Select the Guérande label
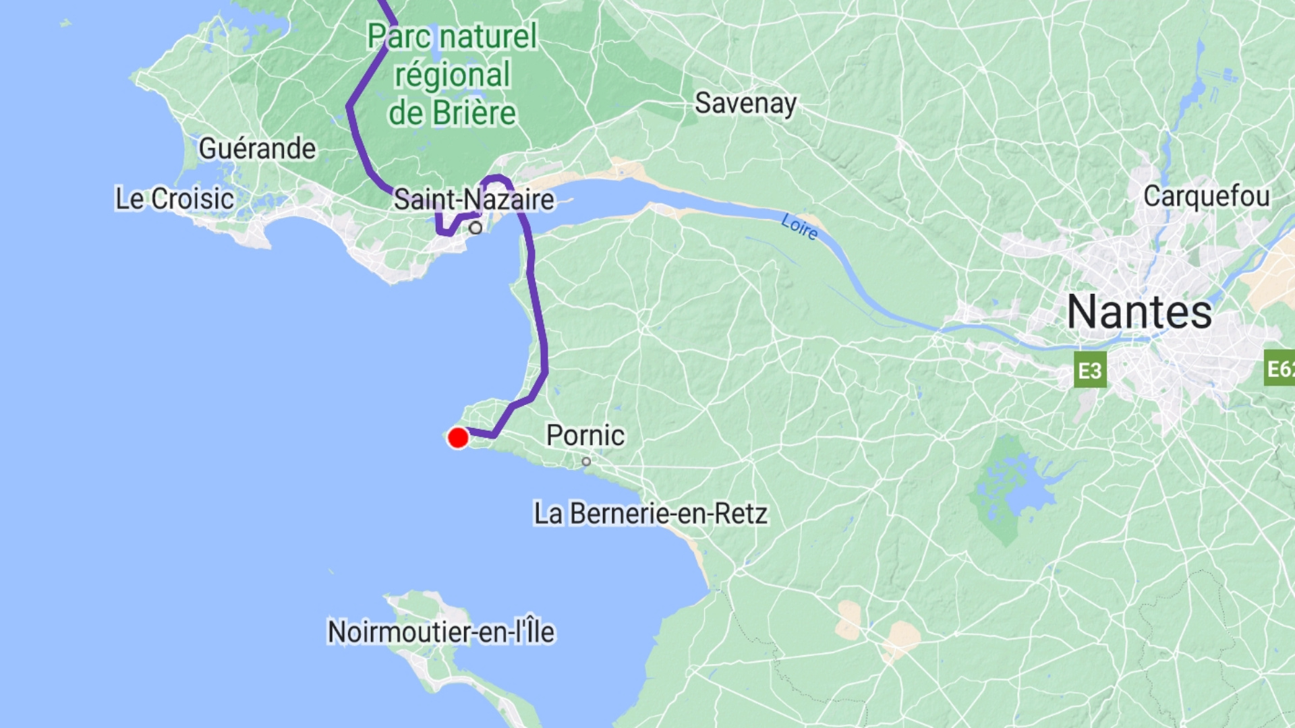This screenshot has width=1295, height=728. (257, 148)
